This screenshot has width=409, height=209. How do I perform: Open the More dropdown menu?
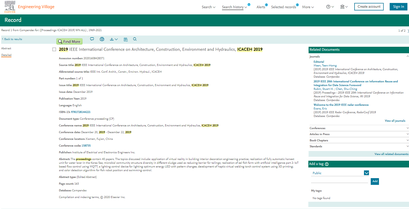tap(308, 7)
